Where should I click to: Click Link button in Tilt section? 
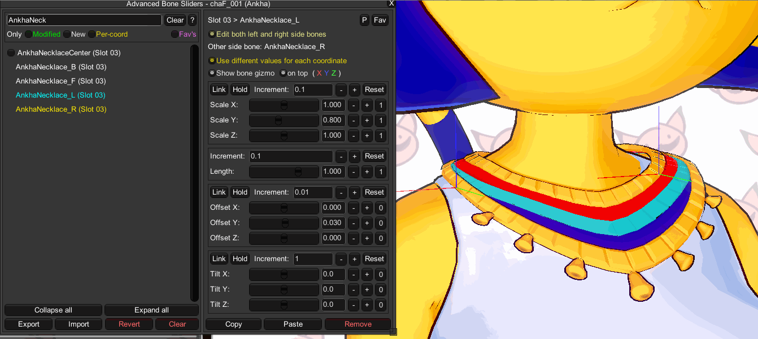(219, 259)
